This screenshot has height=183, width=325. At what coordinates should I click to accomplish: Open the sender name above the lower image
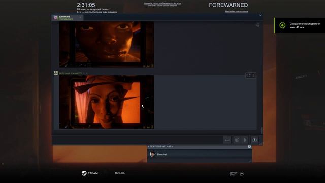(71, 73)
